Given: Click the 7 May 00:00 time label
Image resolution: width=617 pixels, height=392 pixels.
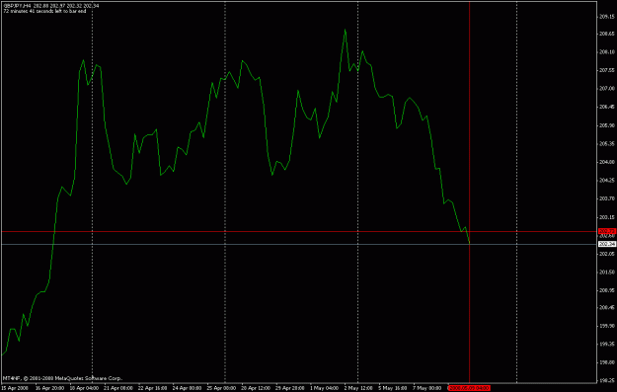Looking at the screenshot, I should click(426, 388).
